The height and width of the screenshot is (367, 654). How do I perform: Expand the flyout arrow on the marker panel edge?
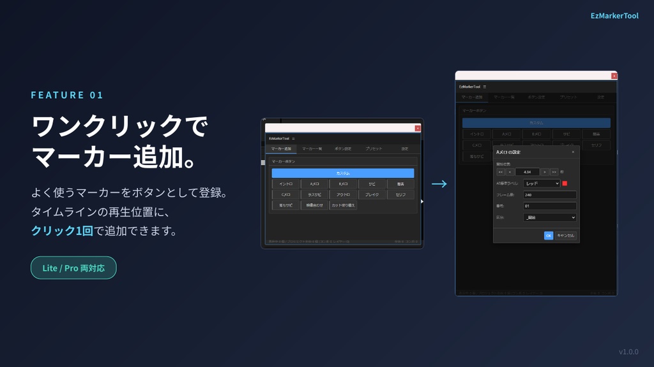click(x=422, y=201)
